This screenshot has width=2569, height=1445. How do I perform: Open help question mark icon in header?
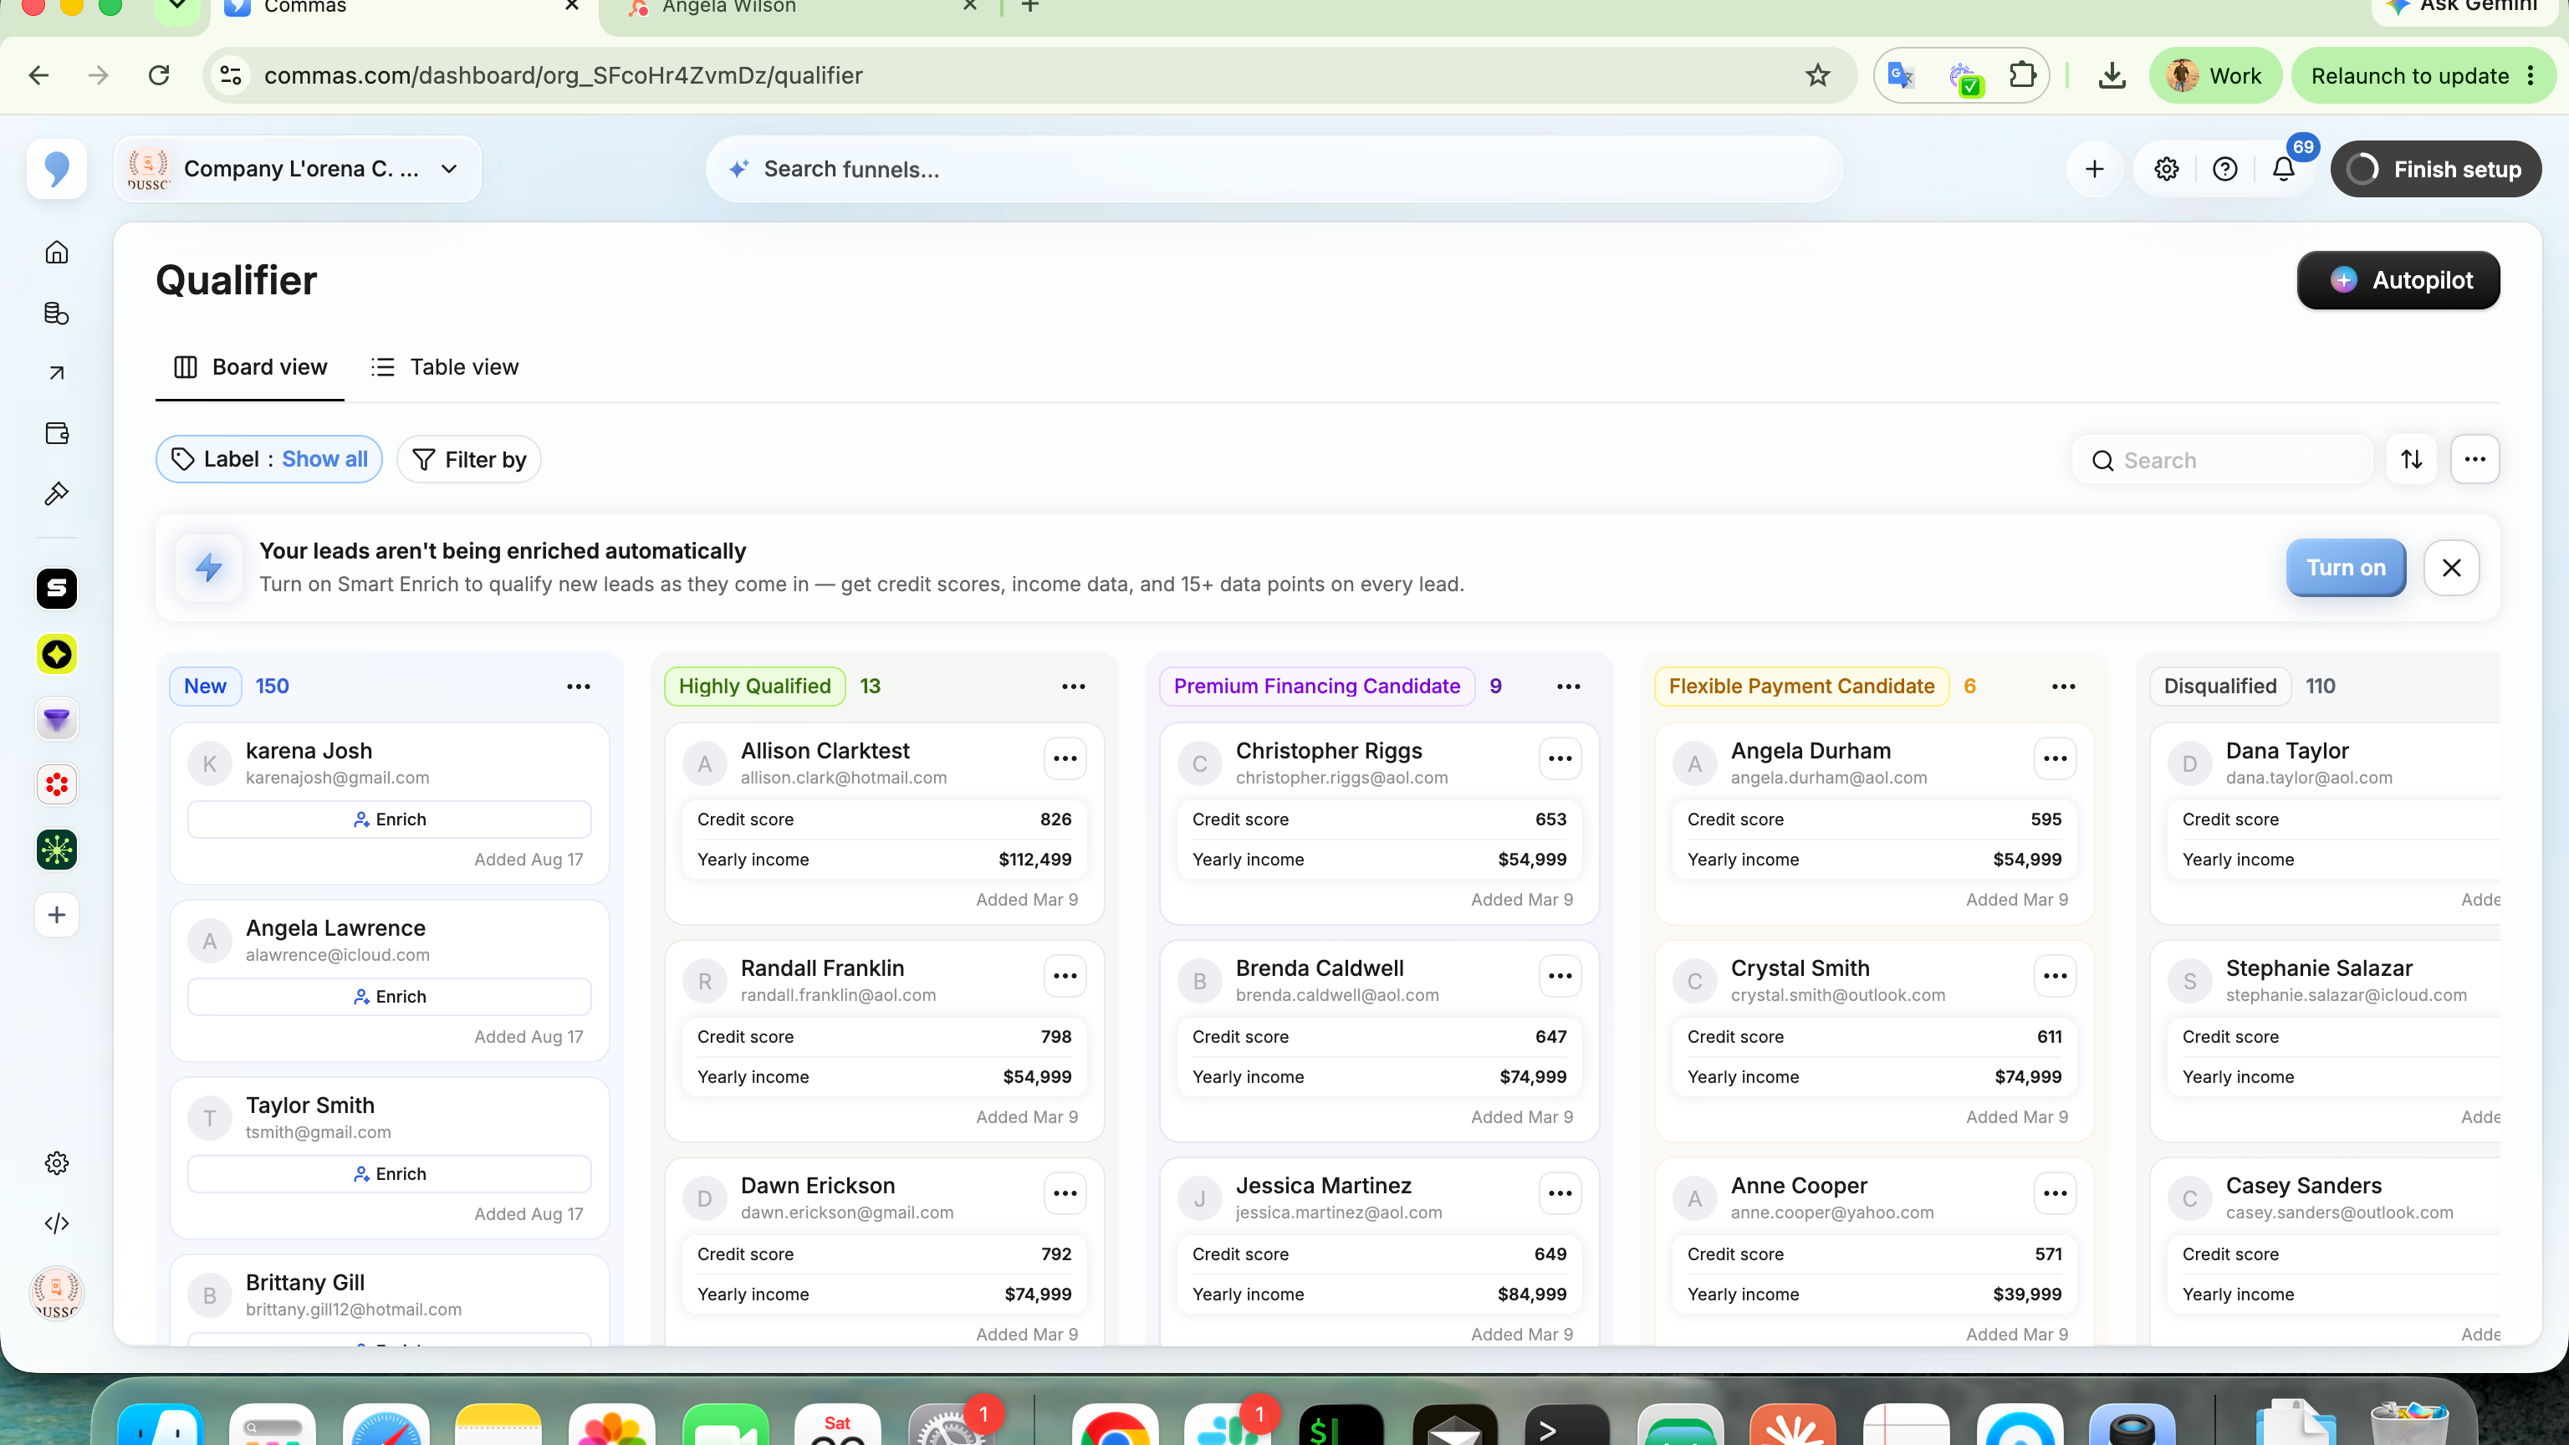2225,169
